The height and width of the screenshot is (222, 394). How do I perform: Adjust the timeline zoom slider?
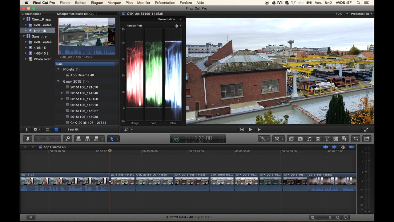pyautogui.click(x=330, y=217)
